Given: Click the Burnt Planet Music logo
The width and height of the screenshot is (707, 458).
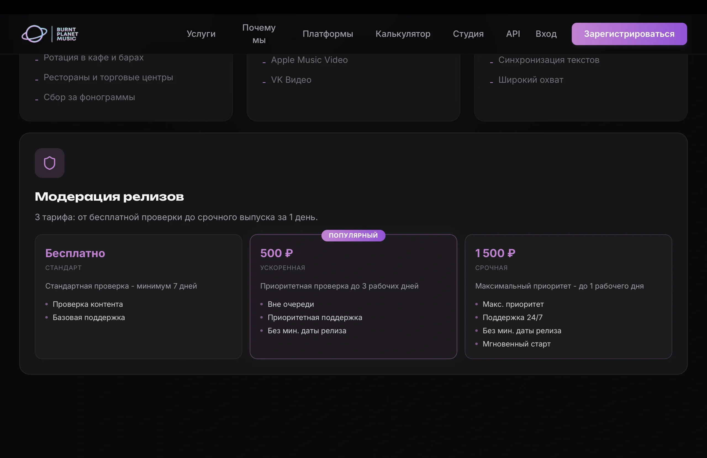Looking at the screenshot, I should click(50, 34).
